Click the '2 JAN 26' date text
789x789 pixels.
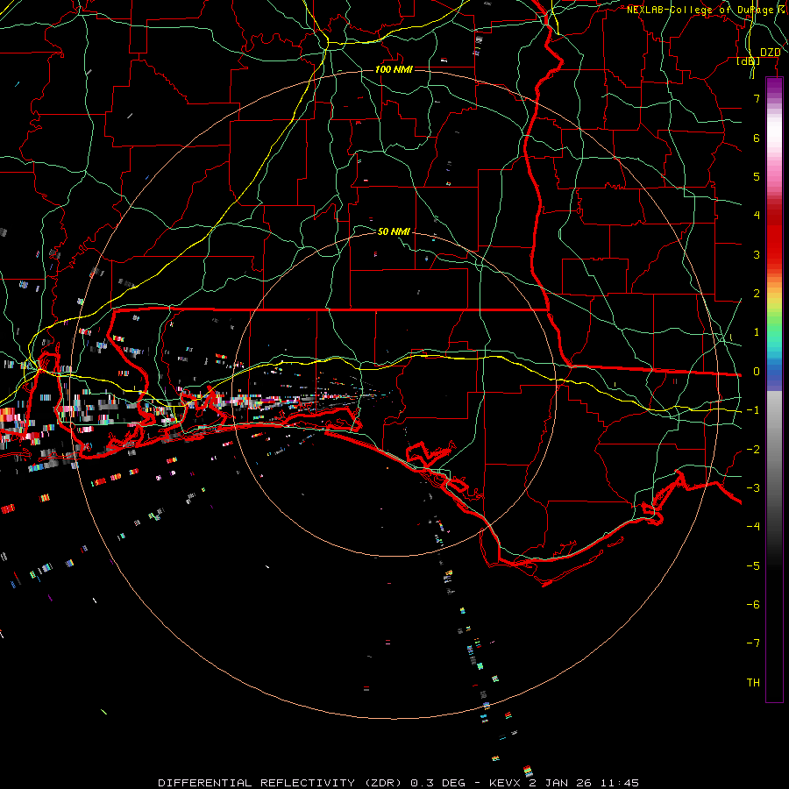click(560, 783)
